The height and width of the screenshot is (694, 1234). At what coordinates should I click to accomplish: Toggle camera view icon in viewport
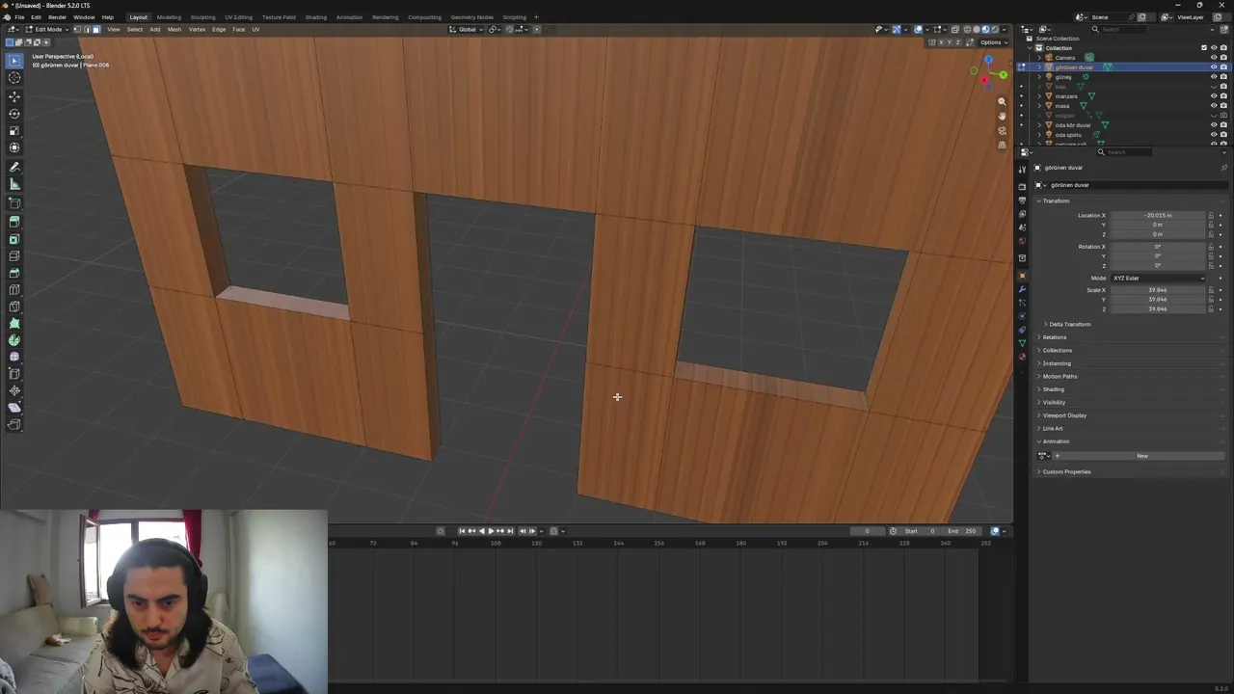1002,130
